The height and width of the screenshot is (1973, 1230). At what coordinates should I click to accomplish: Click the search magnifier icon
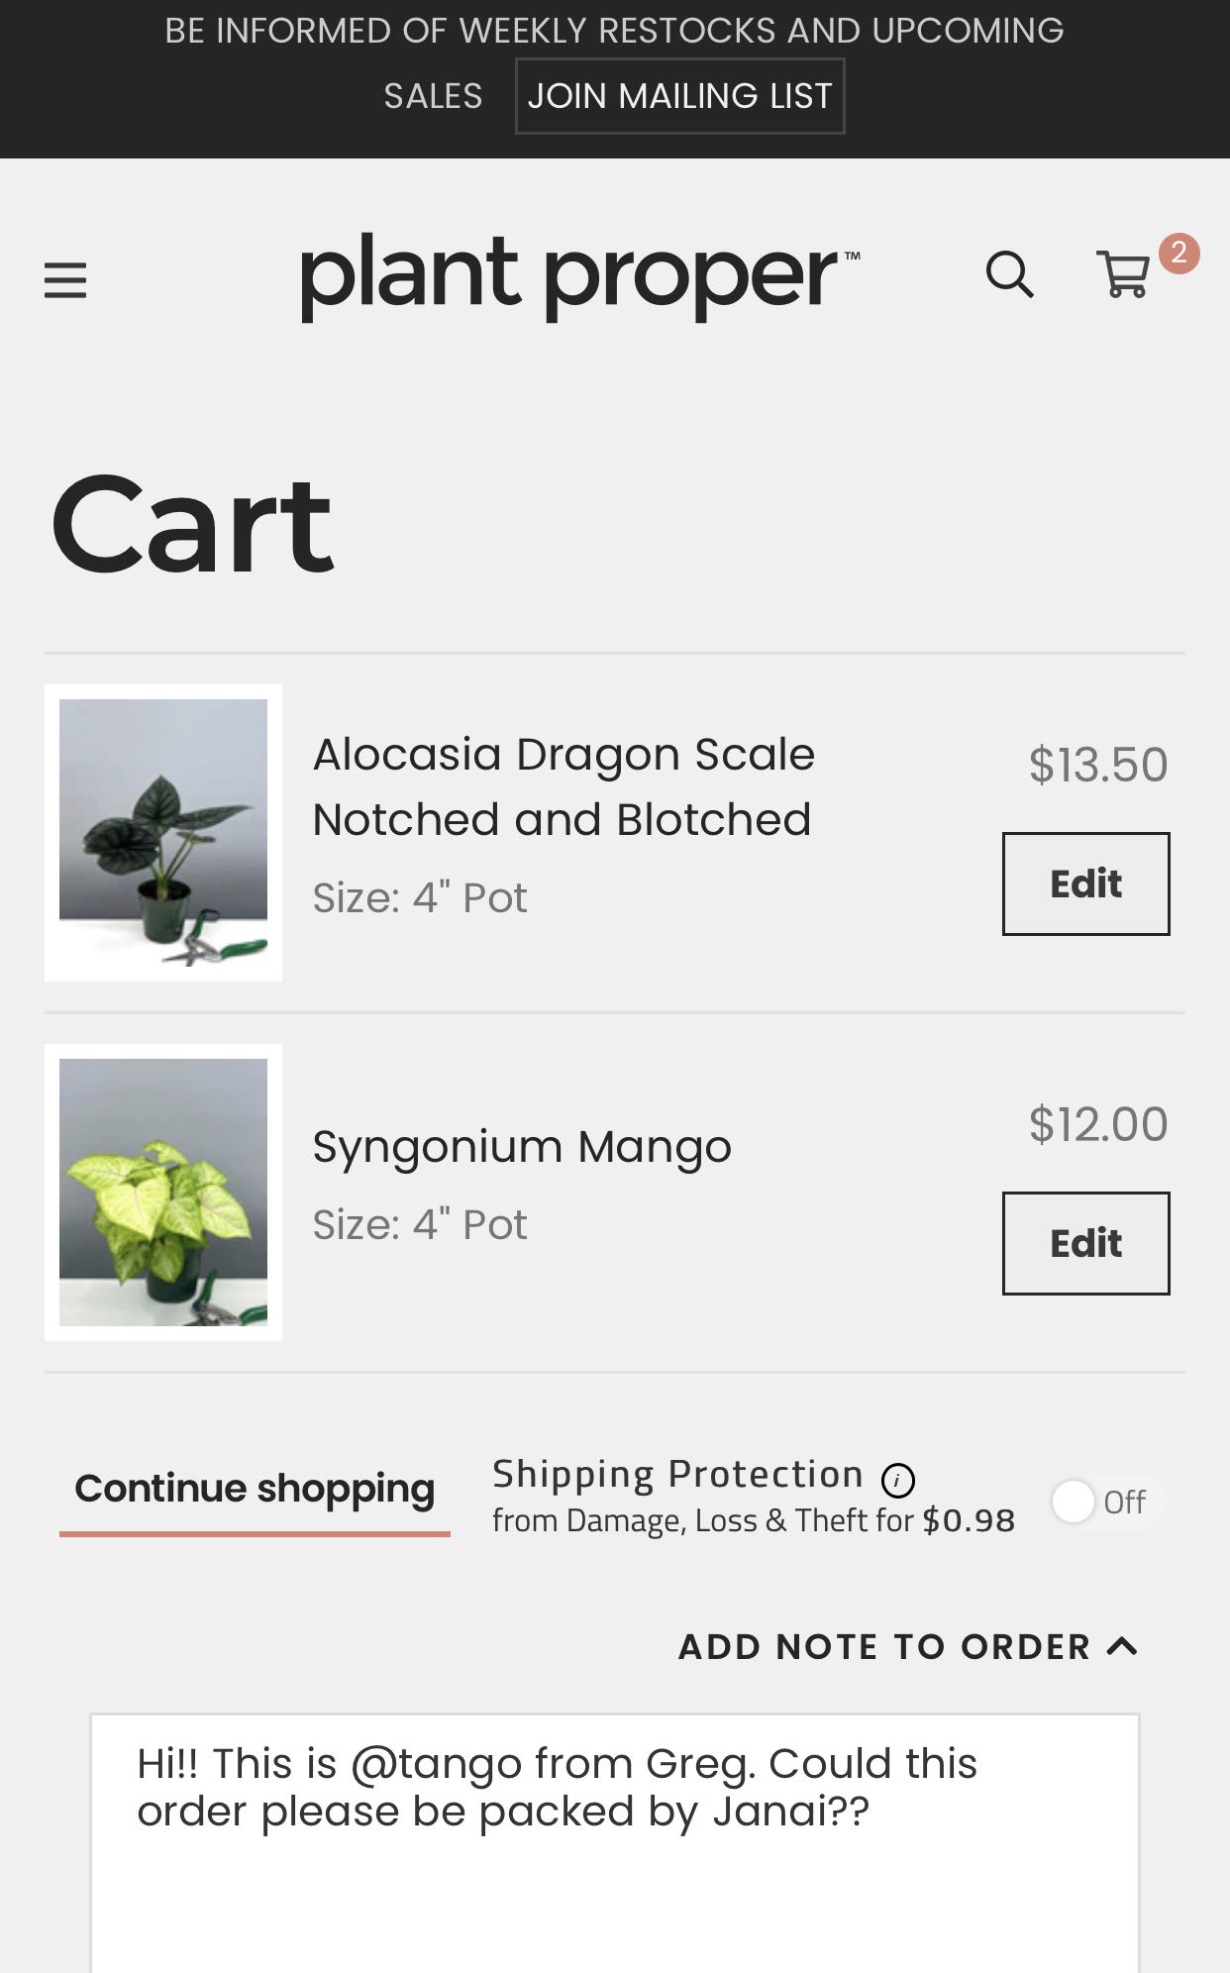[1009, 274]
